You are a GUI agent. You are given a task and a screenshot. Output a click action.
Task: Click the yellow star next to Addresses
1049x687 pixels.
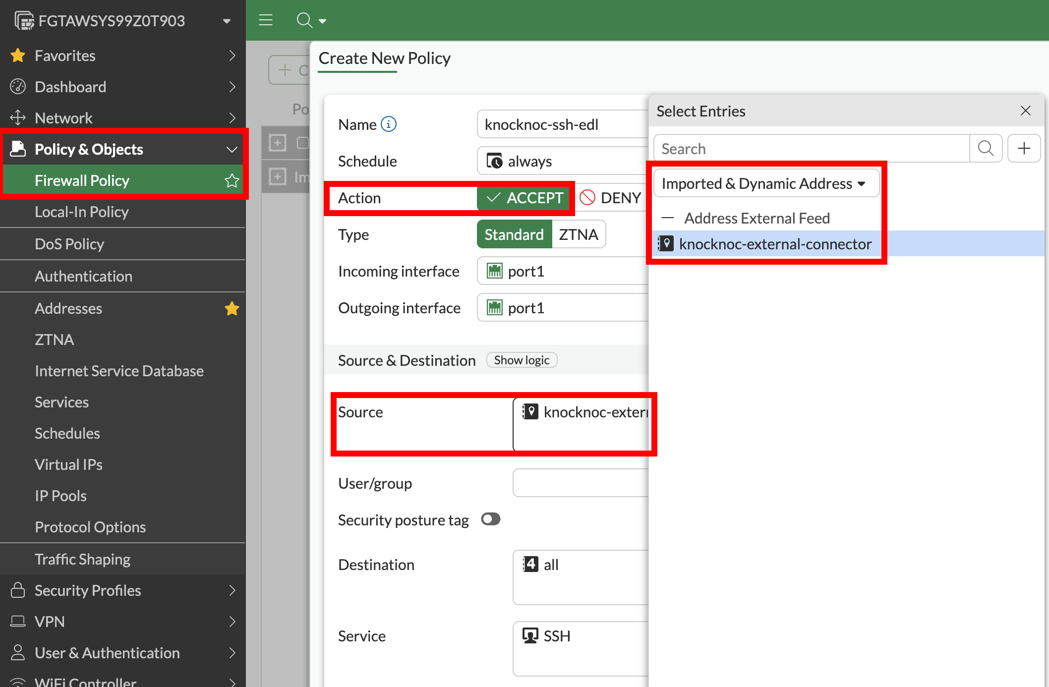[x=232, y=308]
